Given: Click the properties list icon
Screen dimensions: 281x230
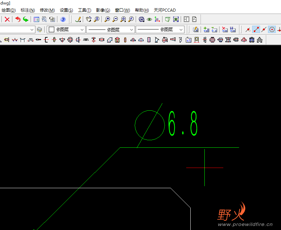Looking at the screenshot, I should (36, 20).
